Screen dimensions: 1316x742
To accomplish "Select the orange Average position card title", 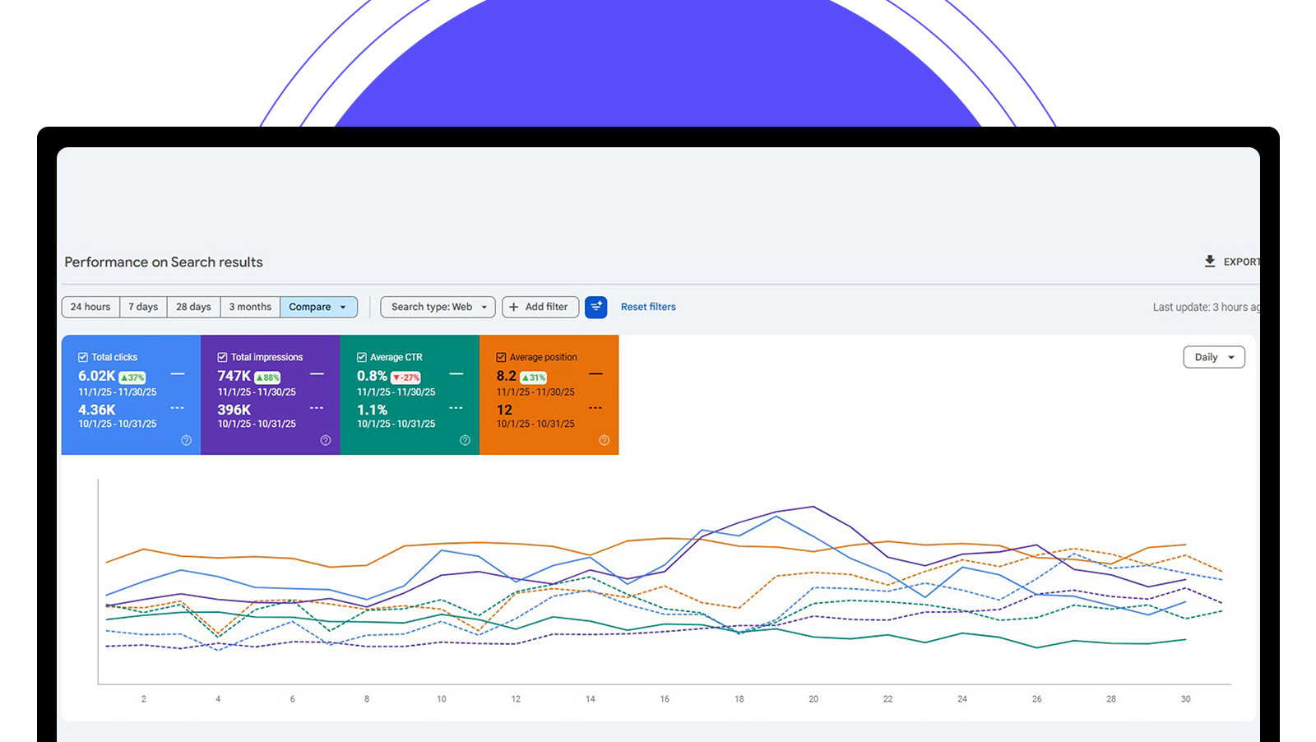I will point(543,357).
